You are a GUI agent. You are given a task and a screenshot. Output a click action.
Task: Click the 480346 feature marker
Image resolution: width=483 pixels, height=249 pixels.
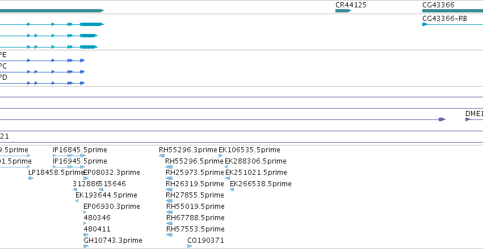(x=85, y=224)
